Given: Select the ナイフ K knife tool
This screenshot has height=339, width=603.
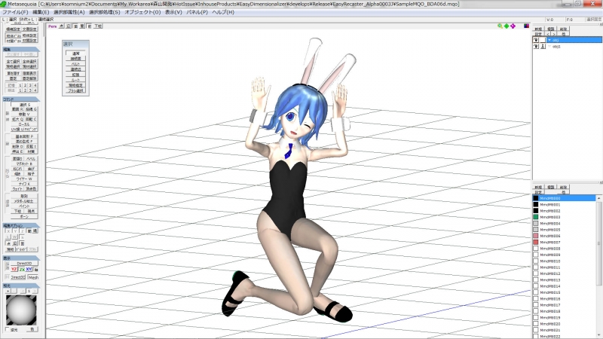Looking at the screenshot, I should tap(25, 184).
